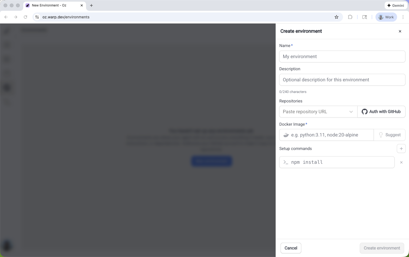Click the plus icon to add setup command
This screenshot has width=409, height=257.
coord(401,148)
